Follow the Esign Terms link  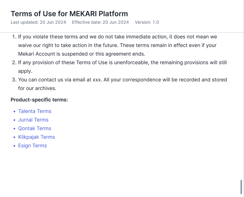pos(32,146)
